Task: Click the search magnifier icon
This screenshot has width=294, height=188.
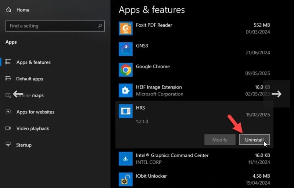Action: (100, 26)
